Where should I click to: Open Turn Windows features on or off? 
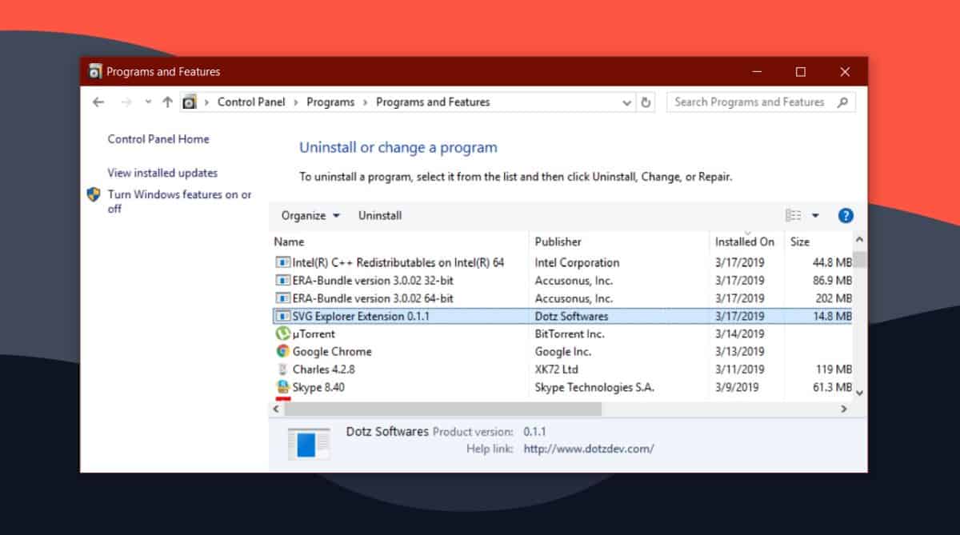pyautogui.click(x=180, y=202)
